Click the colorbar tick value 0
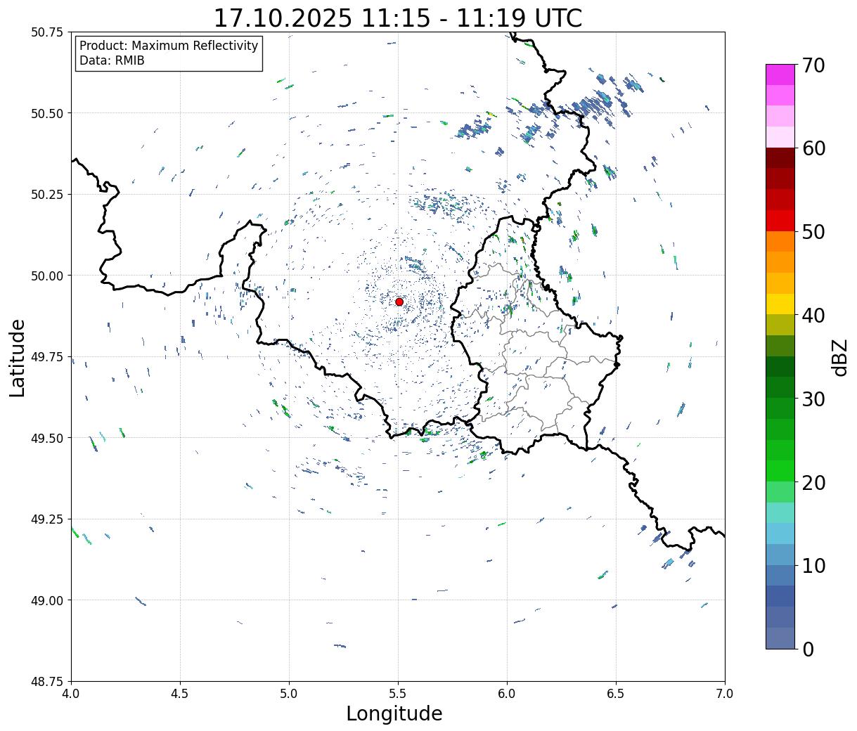This screenshot has height=731, width=857. click(807, 649)
